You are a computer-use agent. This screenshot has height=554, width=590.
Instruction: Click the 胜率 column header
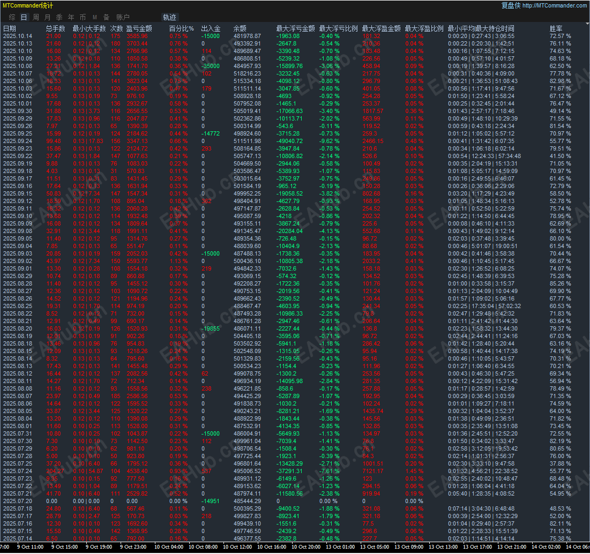coord(556,28)
